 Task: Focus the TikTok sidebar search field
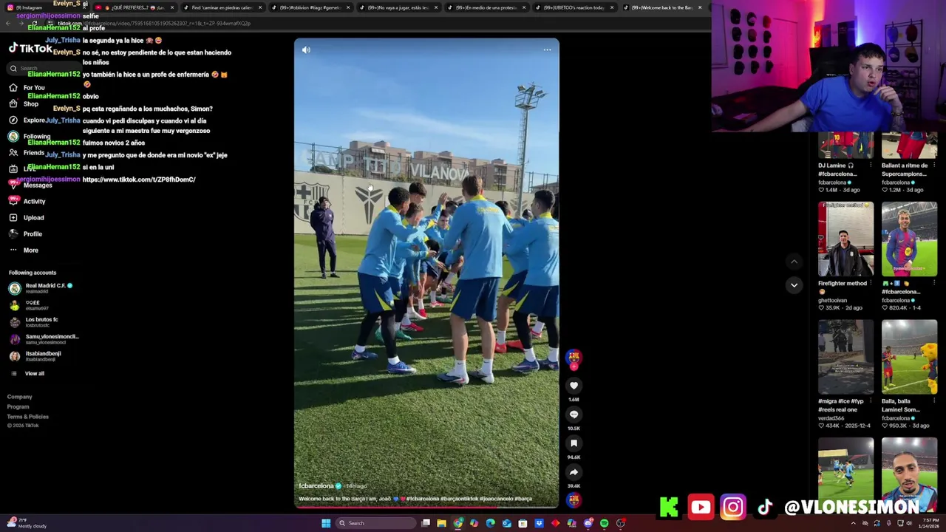click(44, 68)
